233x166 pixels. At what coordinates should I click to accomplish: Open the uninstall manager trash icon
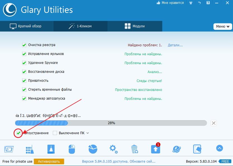tap(135, 149)
